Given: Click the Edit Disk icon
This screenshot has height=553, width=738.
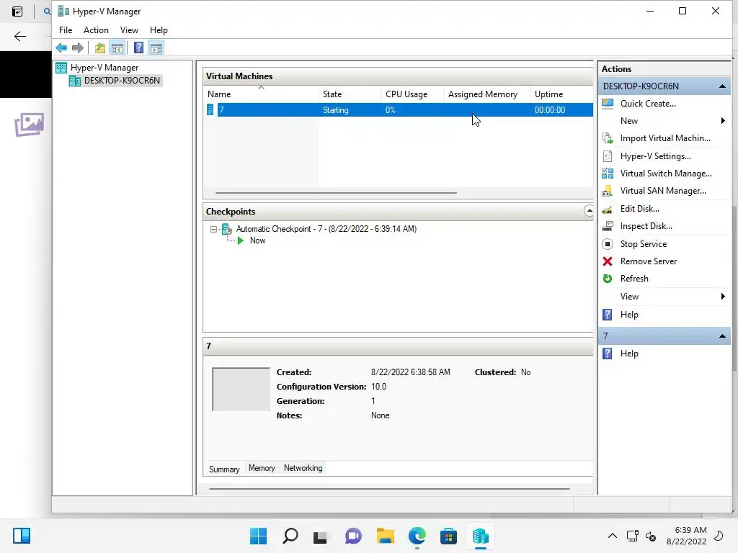Looking at the screenshot, I should point(608,209).
